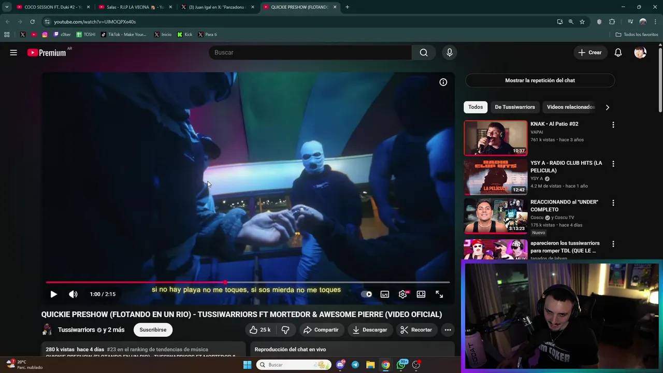The width and height of the screenshot is (663, 373).
Task: Open options for KNAK - Al Patio video
Action: pos(613,125)
